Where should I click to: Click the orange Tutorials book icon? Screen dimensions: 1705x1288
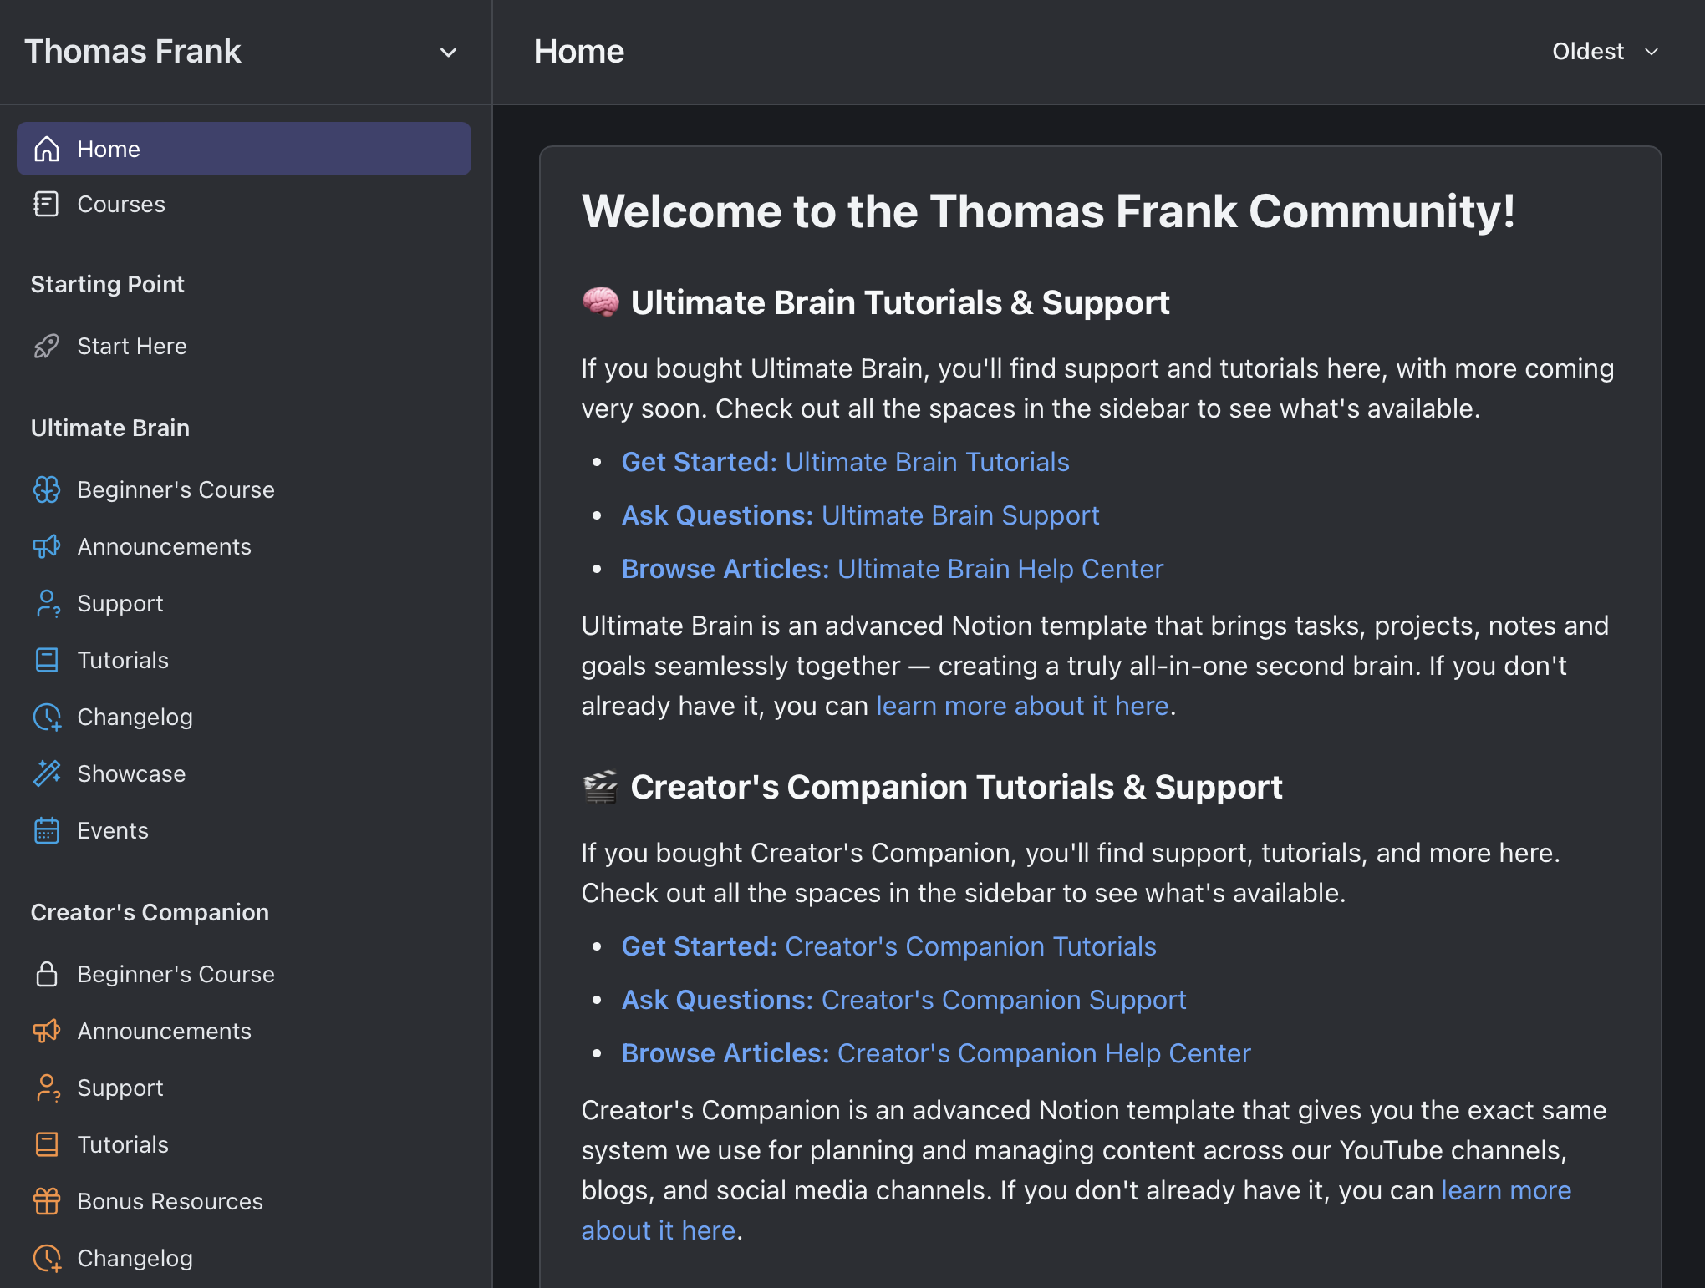[47, 1144]
